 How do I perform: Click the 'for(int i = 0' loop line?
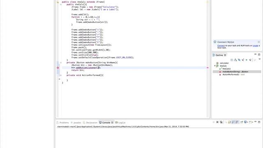pyautogui.click(x=85, y=17)
